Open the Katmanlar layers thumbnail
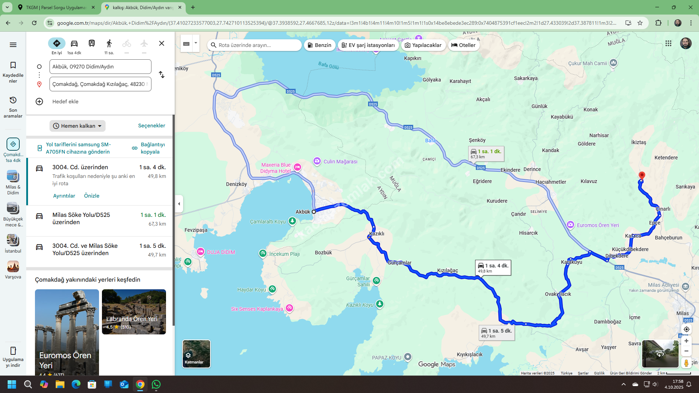This screenshot has width=699, height=393. pos(196,354)
